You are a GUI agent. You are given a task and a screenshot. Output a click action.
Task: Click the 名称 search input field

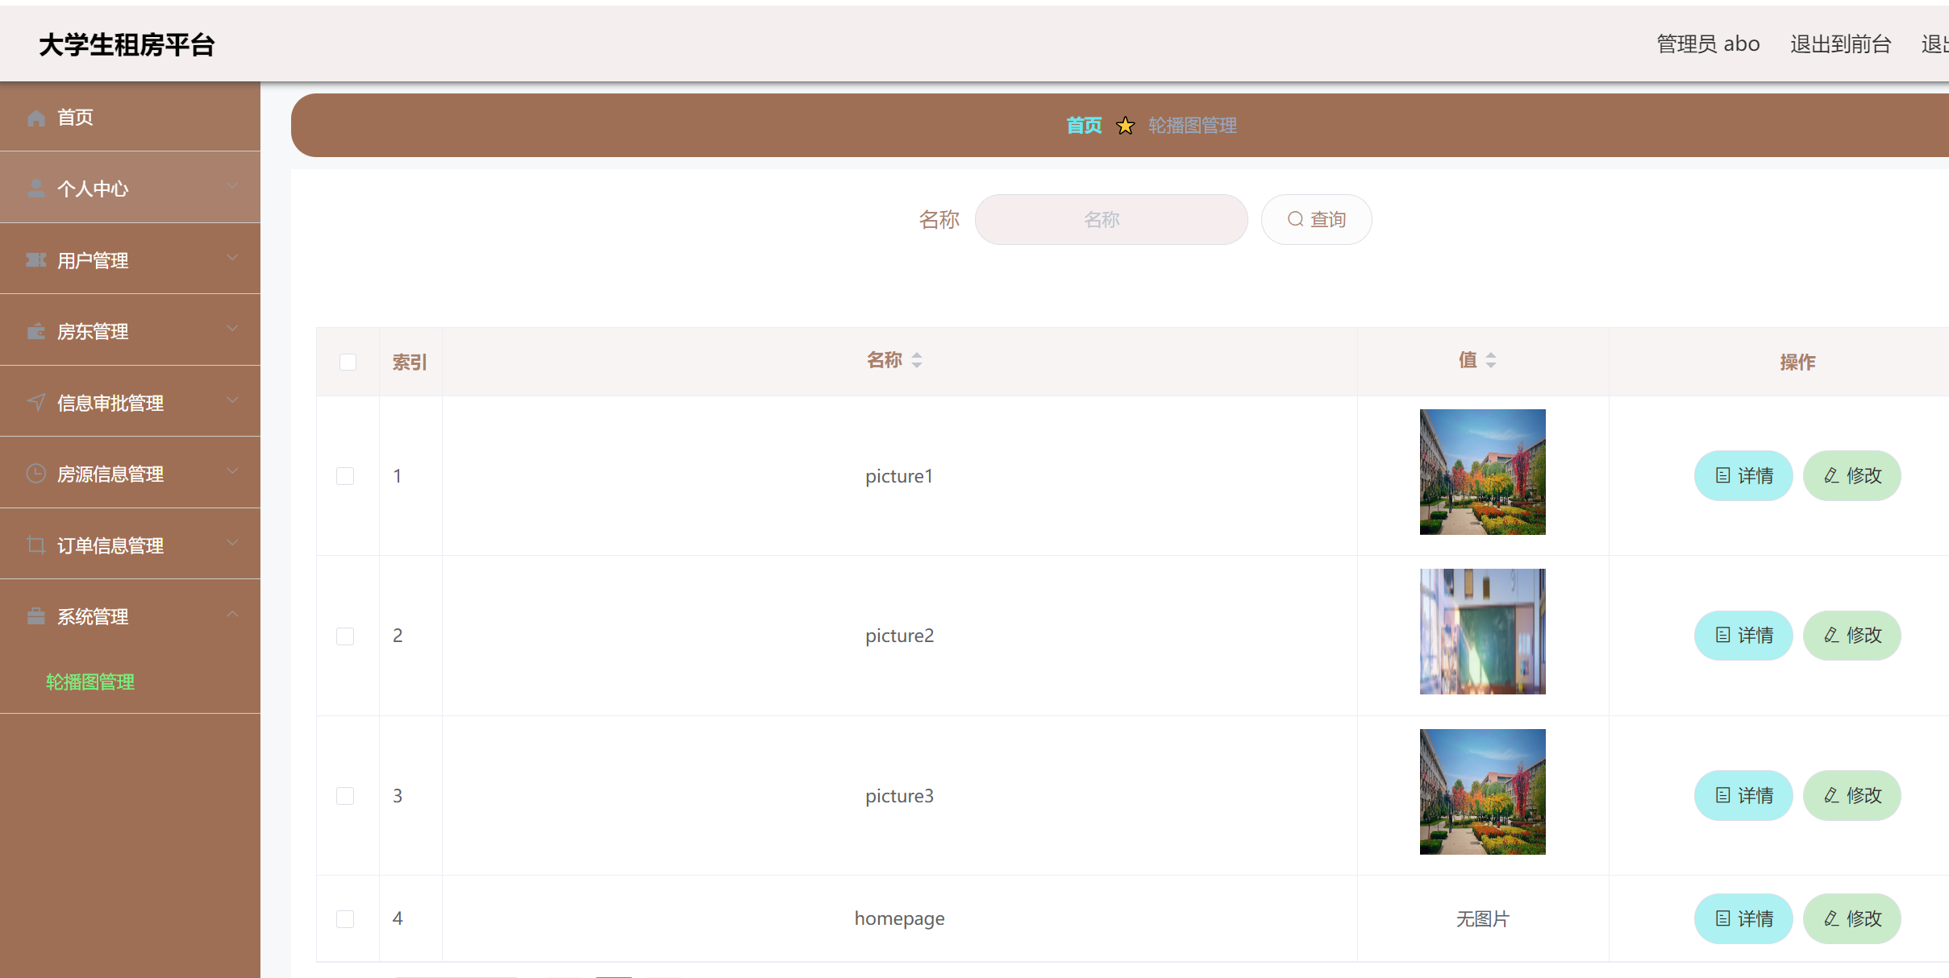pyautogui.click(x=1110, y=219)
